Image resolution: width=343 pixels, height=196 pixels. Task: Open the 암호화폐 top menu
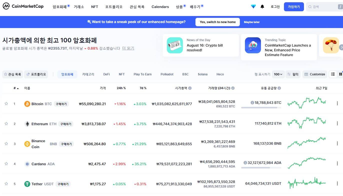click(60, 7)
